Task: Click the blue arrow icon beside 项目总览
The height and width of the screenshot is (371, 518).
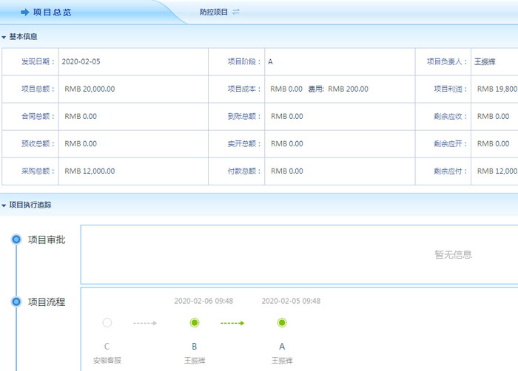Action: [x=24, y=13]
